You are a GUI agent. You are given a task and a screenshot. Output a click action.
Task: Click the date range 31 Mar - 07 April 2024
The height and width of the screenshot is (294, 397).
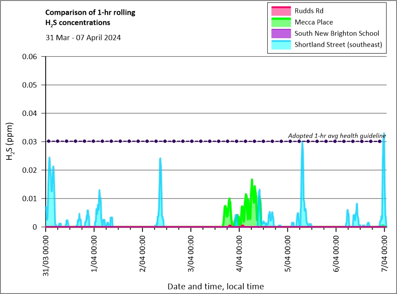(x=83, y=37)
